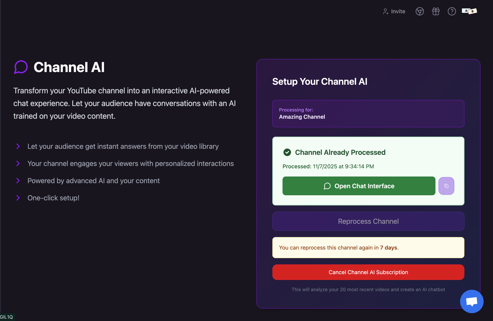
Task: Copy the chat interface link
Action: [446, 186]
